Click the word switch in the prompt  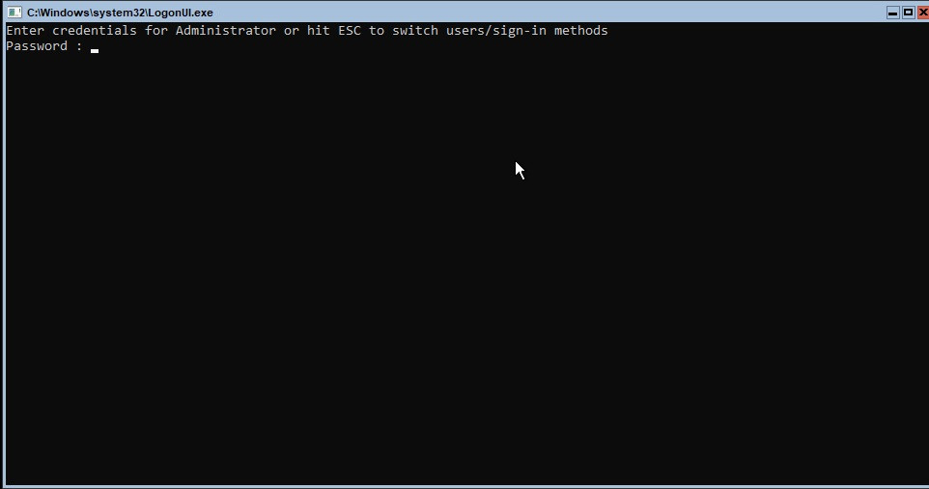pyautogui.click(x=415, y=30)
